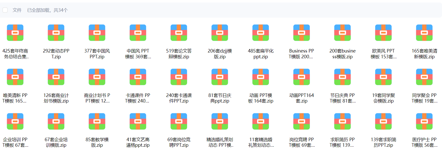Open the 519套论文答辩模板.zip archive icon

point(179,33)
